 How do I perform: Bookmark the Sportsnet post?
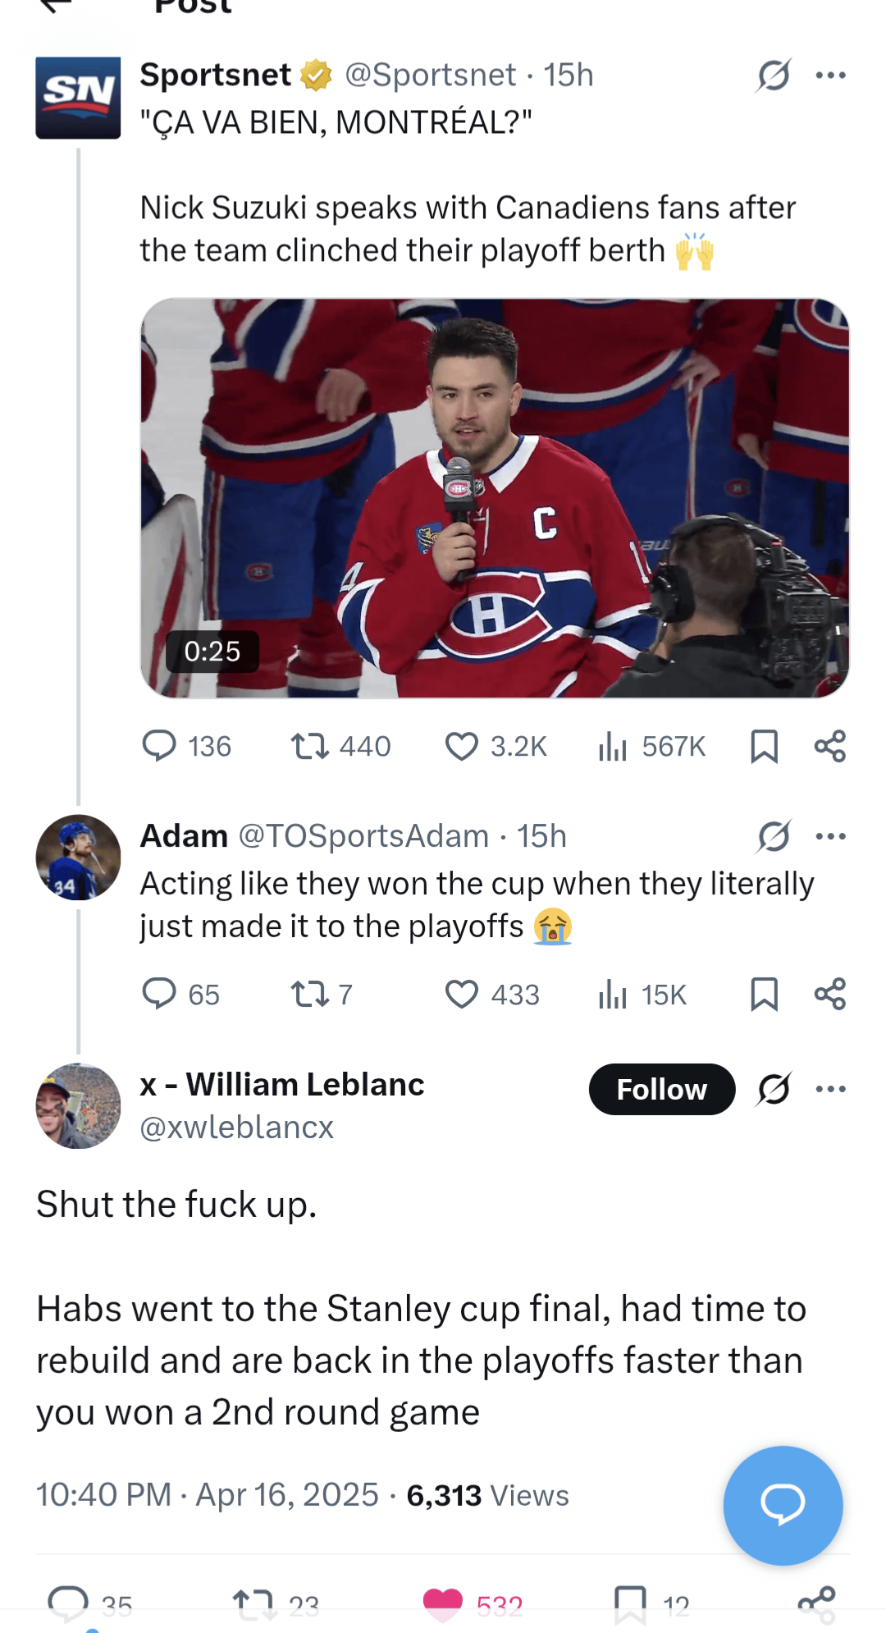coord(764,746)
